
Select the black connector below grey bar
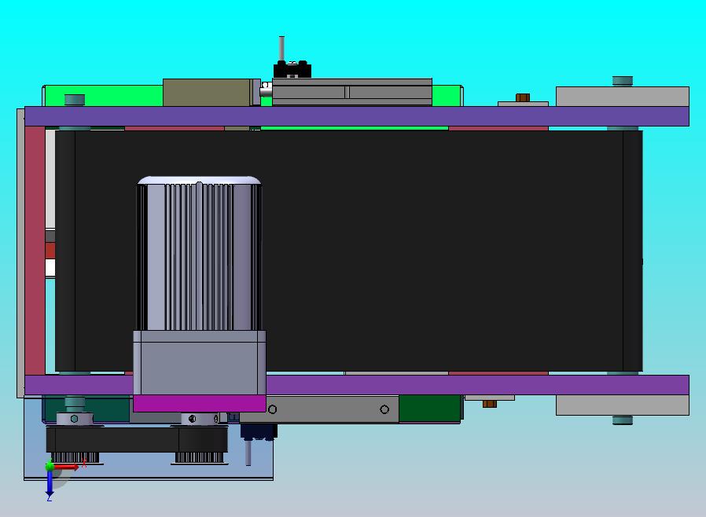[259, 432]
